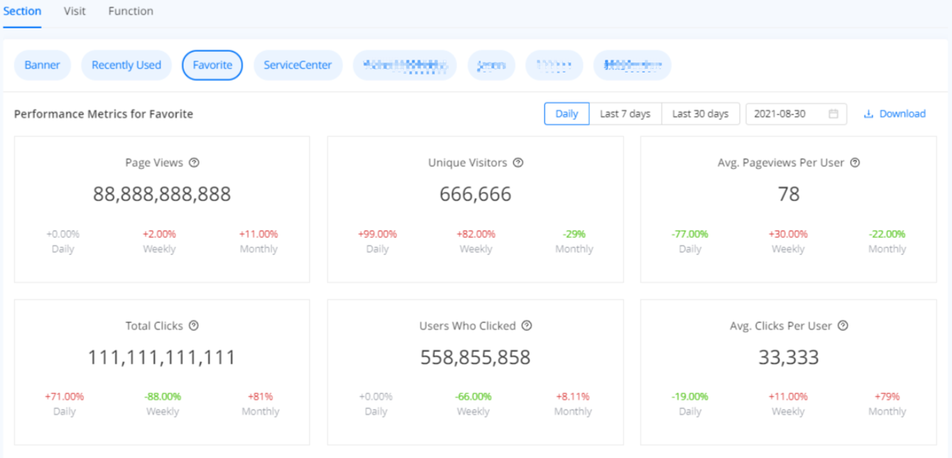Choose the Banner section pill
Viewport: 952px width, 458px height.
[43, 65]
